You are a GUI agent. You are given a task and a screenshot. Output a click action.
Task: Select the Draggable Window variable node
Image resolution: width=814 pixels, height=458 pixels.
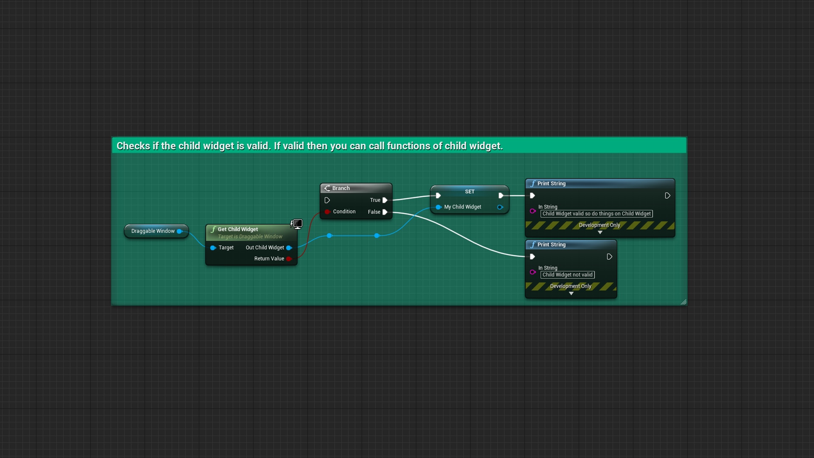(153, 231)
